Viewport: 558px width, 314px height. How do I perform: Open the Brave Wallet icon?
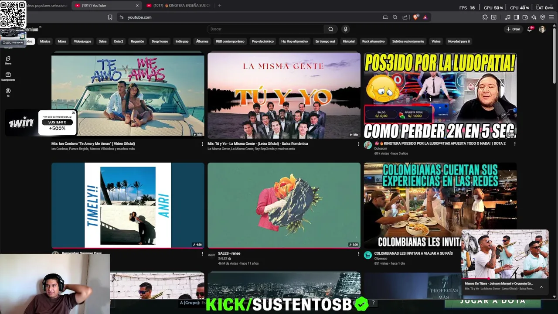tap(525, 17)
